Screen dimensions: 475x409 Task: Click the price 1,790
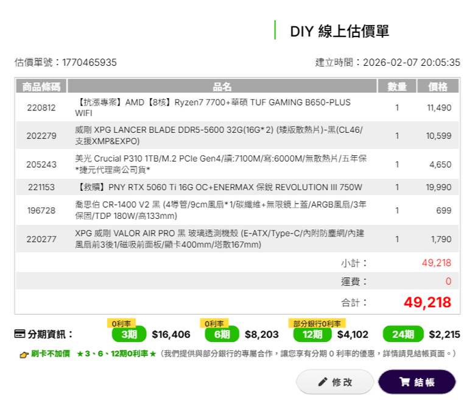[441, 239]
